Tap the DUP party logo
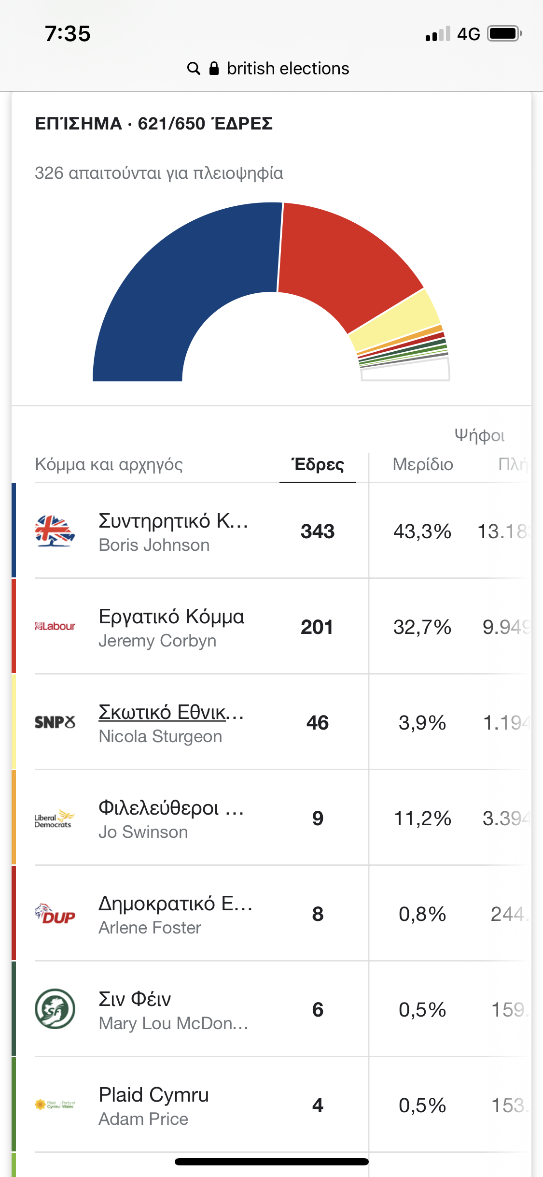The image size is (543, 1177). click(55, 914)
